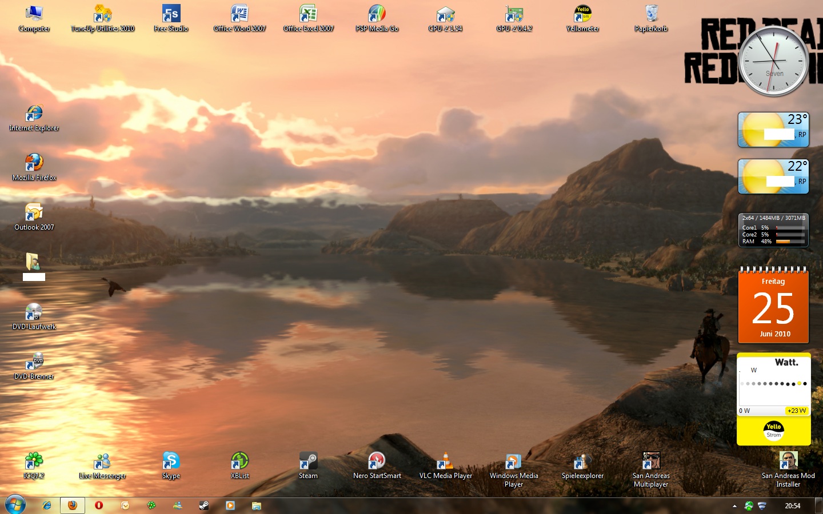Select the user folder with blanked-out name

[x=34, y=267]
